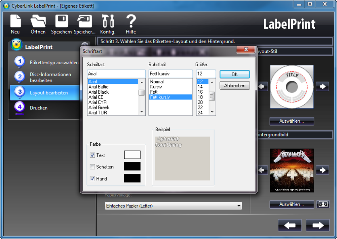Enable the Schatten checkbox
Viewport: 337px width, 239px height.
(93, 167)
